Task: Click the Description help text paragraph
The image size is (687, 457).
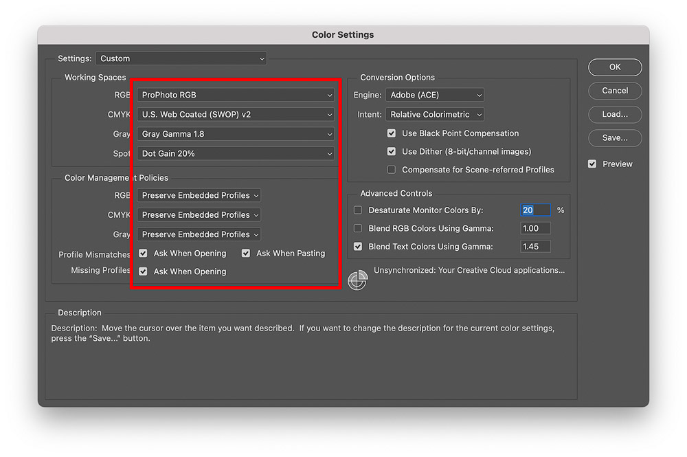Action: (x=303, y=333)
